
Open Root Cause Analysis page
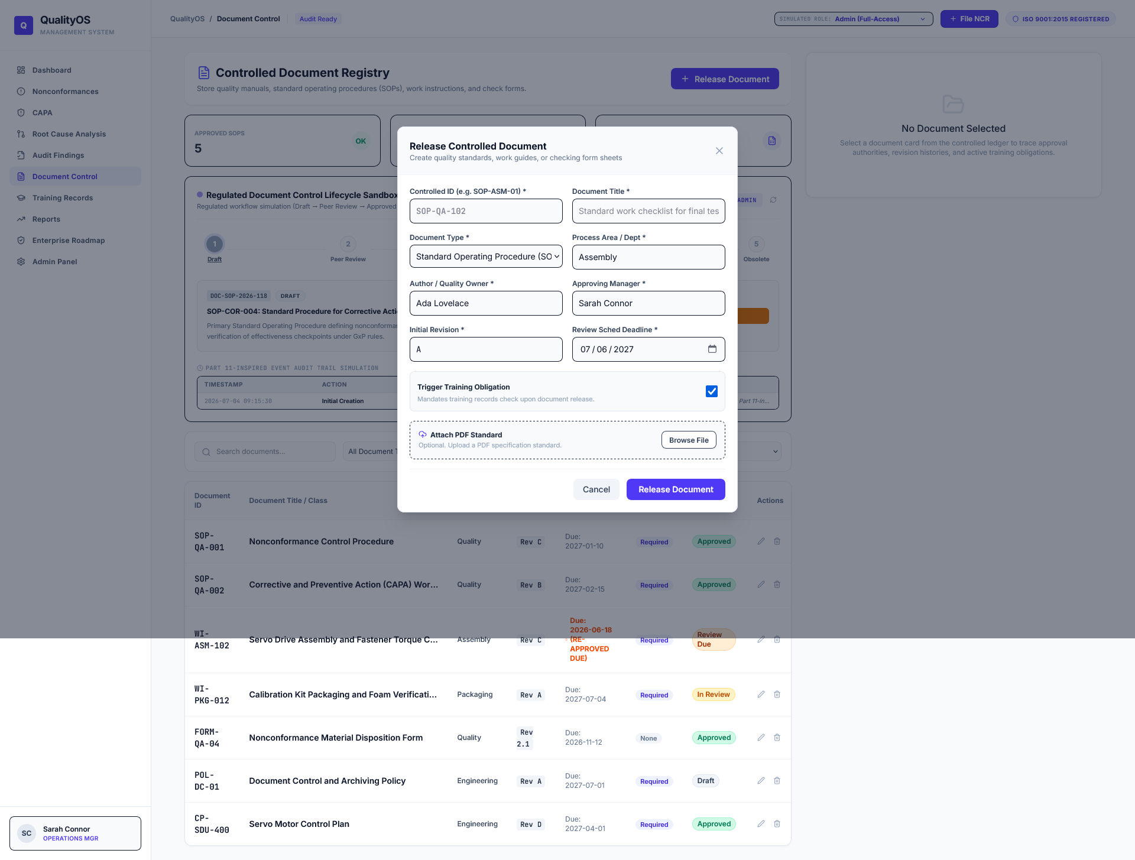point(75,134)
